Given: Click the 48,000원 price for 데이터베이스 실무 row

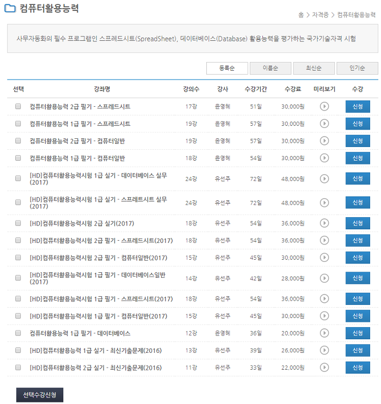Looking at the screenshot, I should (x=293, y=179).
